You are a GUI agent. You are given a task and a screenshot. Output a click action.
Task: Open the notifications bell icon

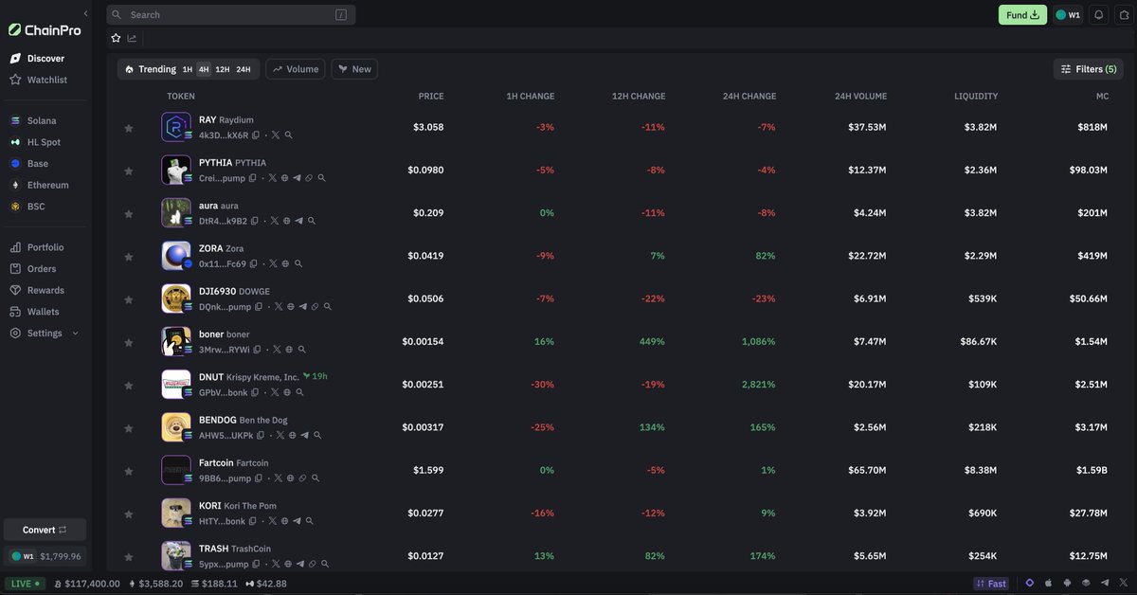[x=1099, y=15]
